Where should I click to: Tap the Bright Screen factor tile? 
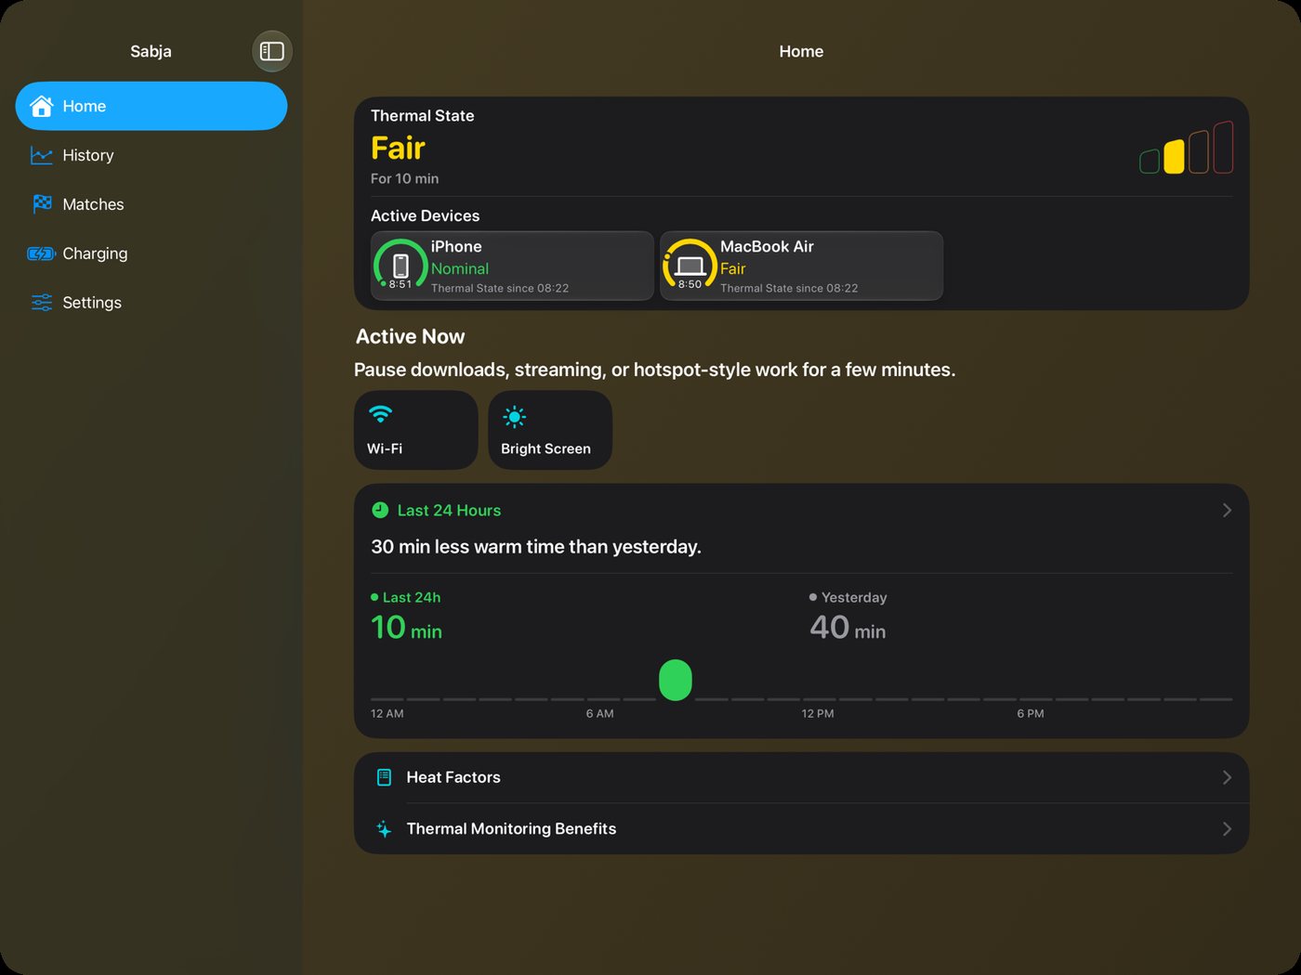550,430
